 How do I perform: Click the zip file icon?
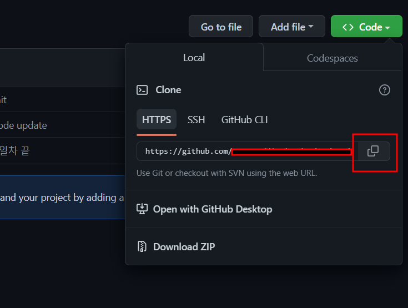click(142, 246)
